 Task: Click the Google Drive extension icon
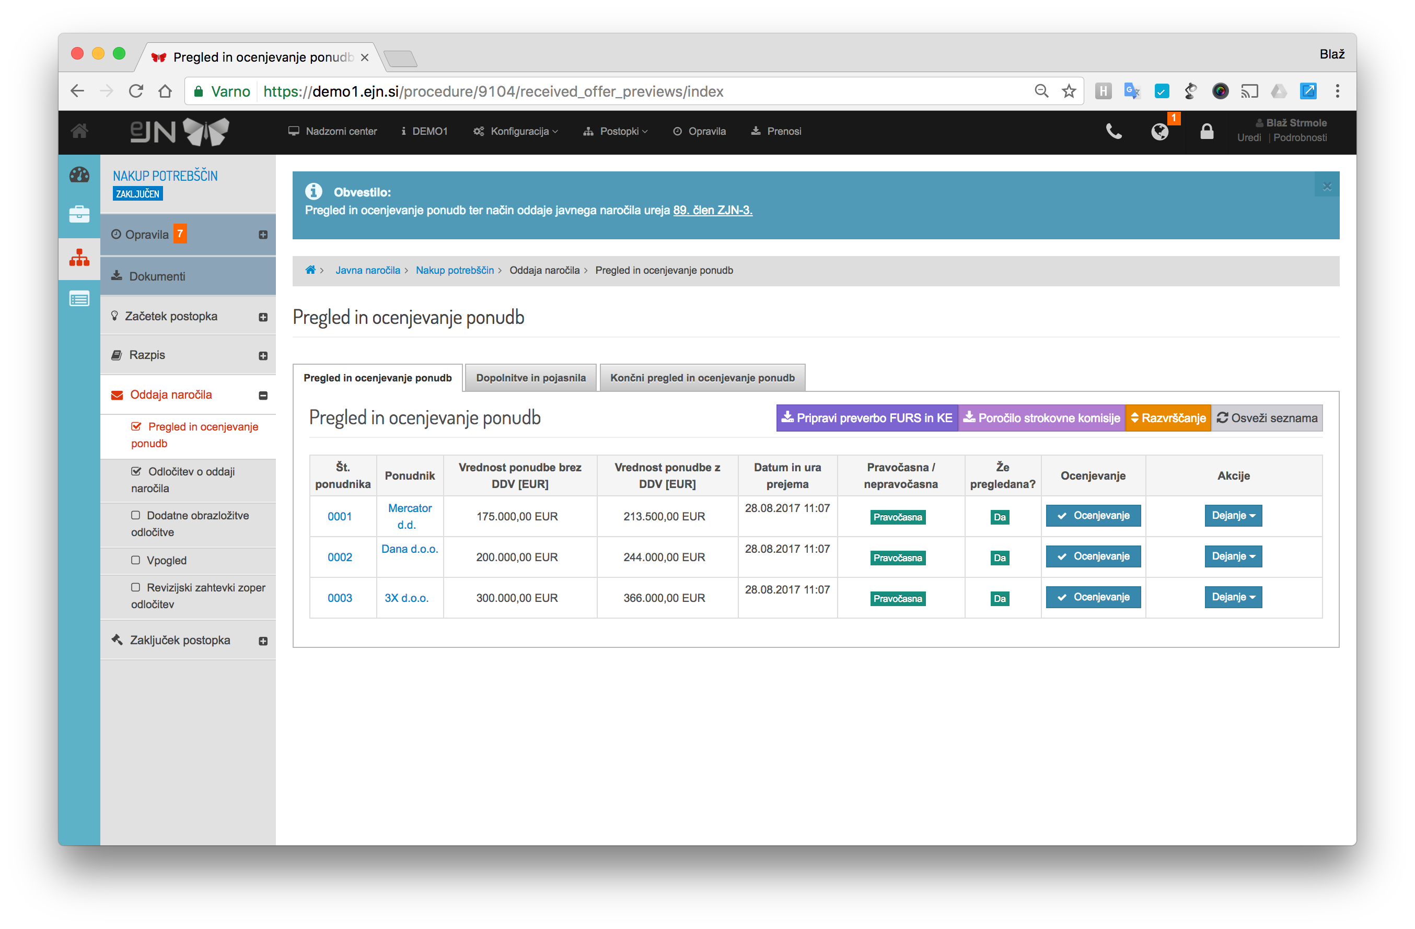pos(1278,91)
